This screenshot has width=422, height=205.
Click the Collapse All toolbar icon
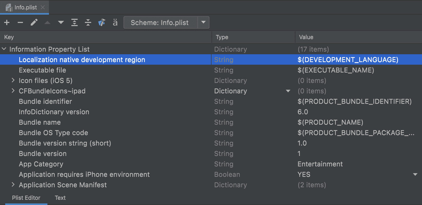coord(88,23)
